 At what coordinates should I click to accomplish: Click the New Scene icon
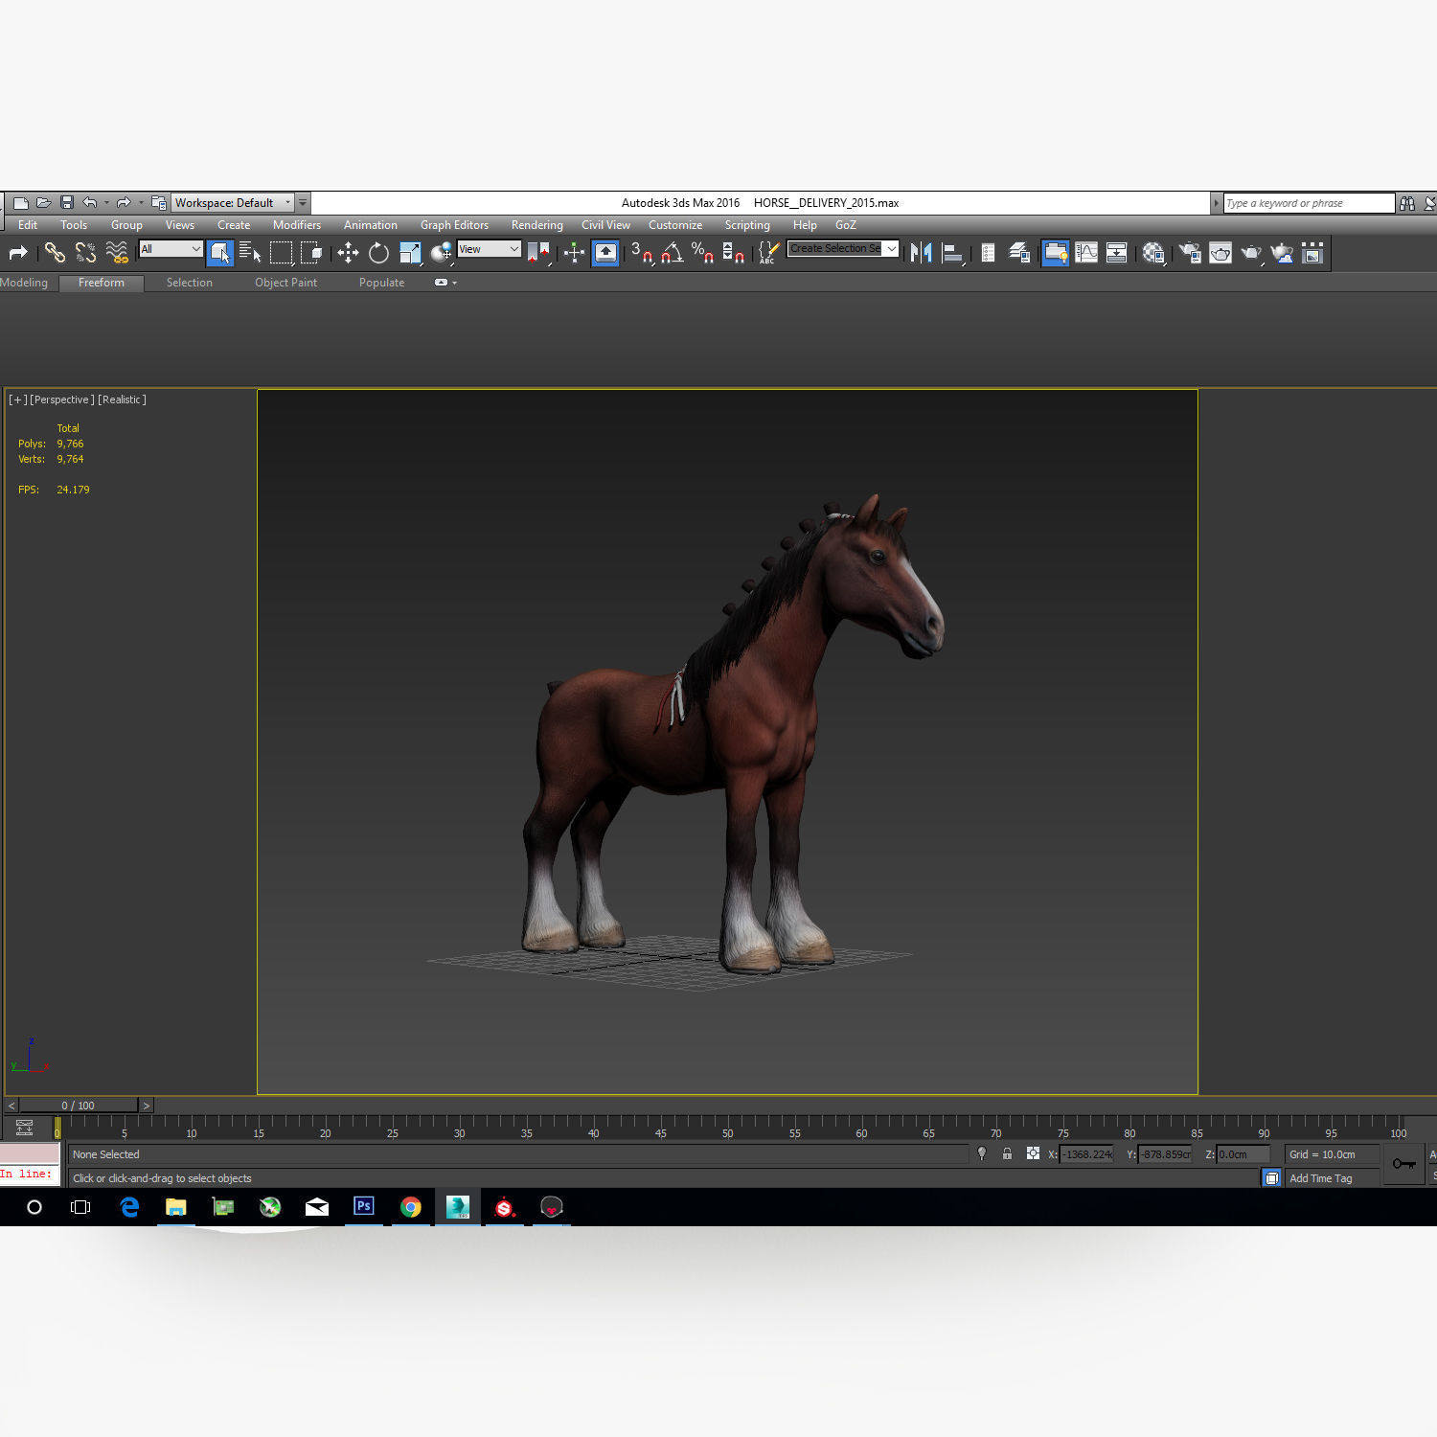[20, 202]
